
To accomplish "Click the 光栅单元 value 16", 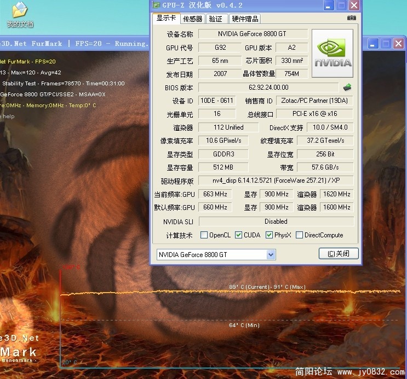I will pos(217,114).
